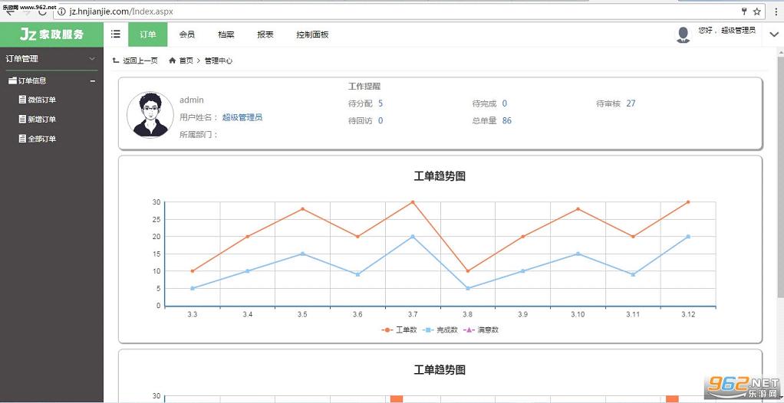Collapse the 订单管理 section chevron
Viewport: 784px width, 403px height.
pos(92,59)
